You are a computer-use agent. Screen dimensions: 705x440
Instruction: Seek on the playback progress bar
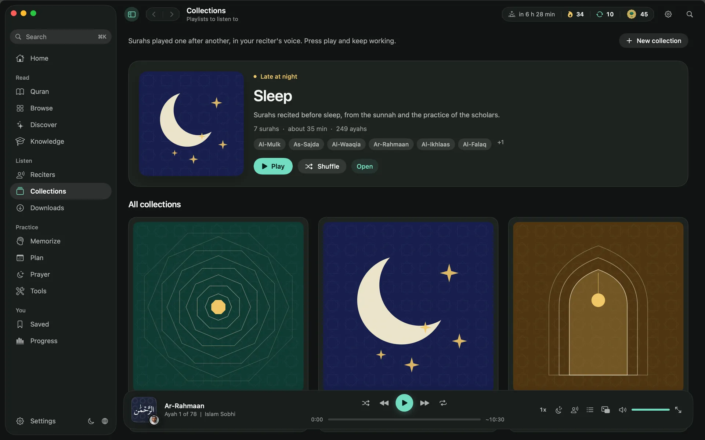tap(404, 419)
